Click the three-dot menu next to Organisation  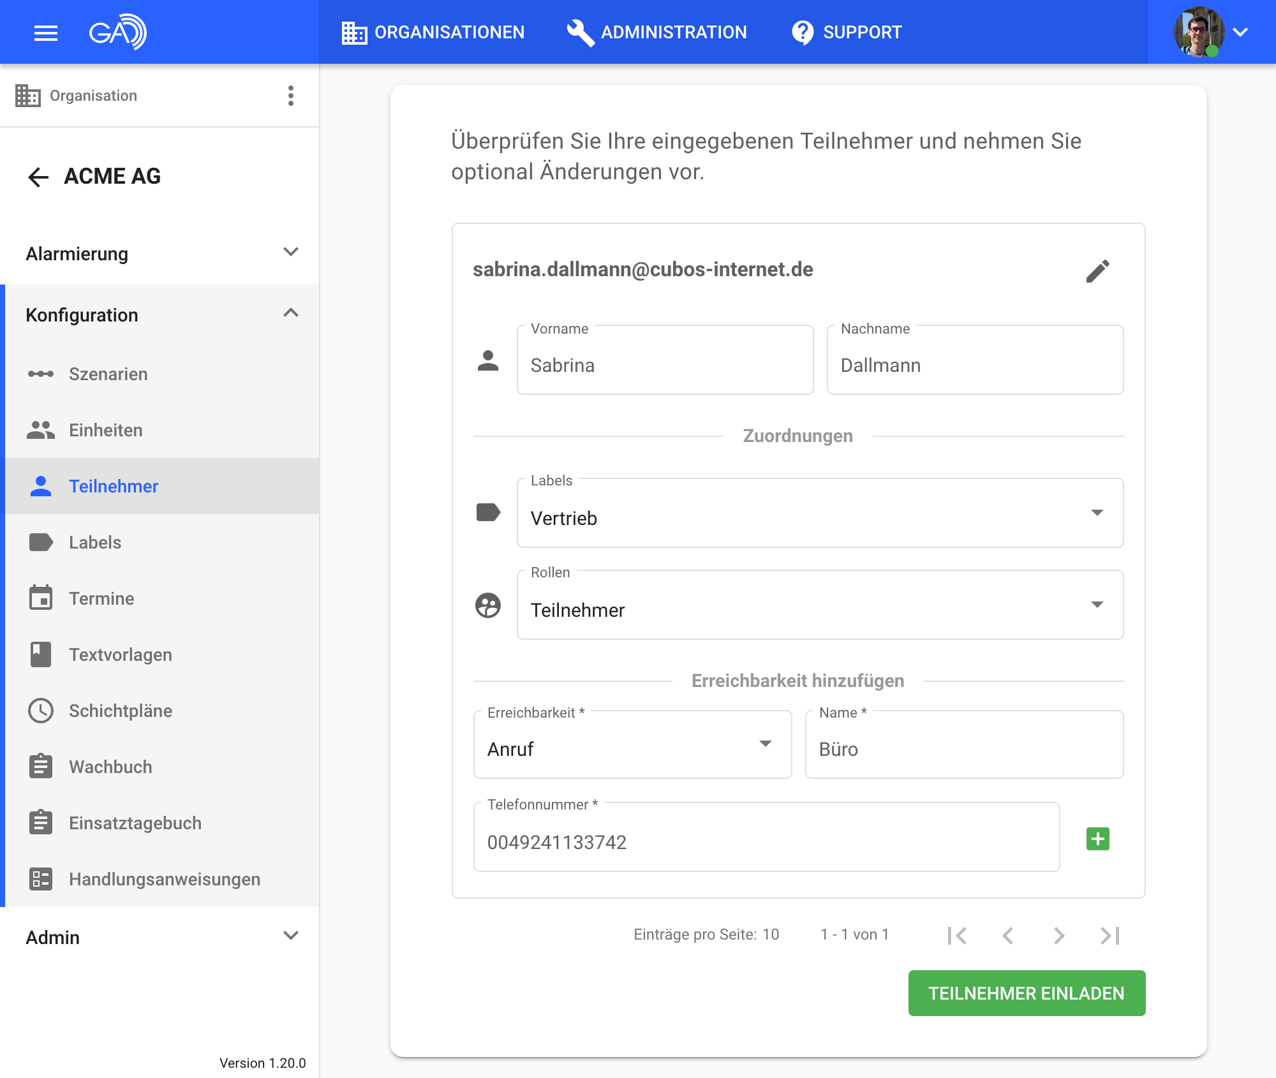pos(291,96)
